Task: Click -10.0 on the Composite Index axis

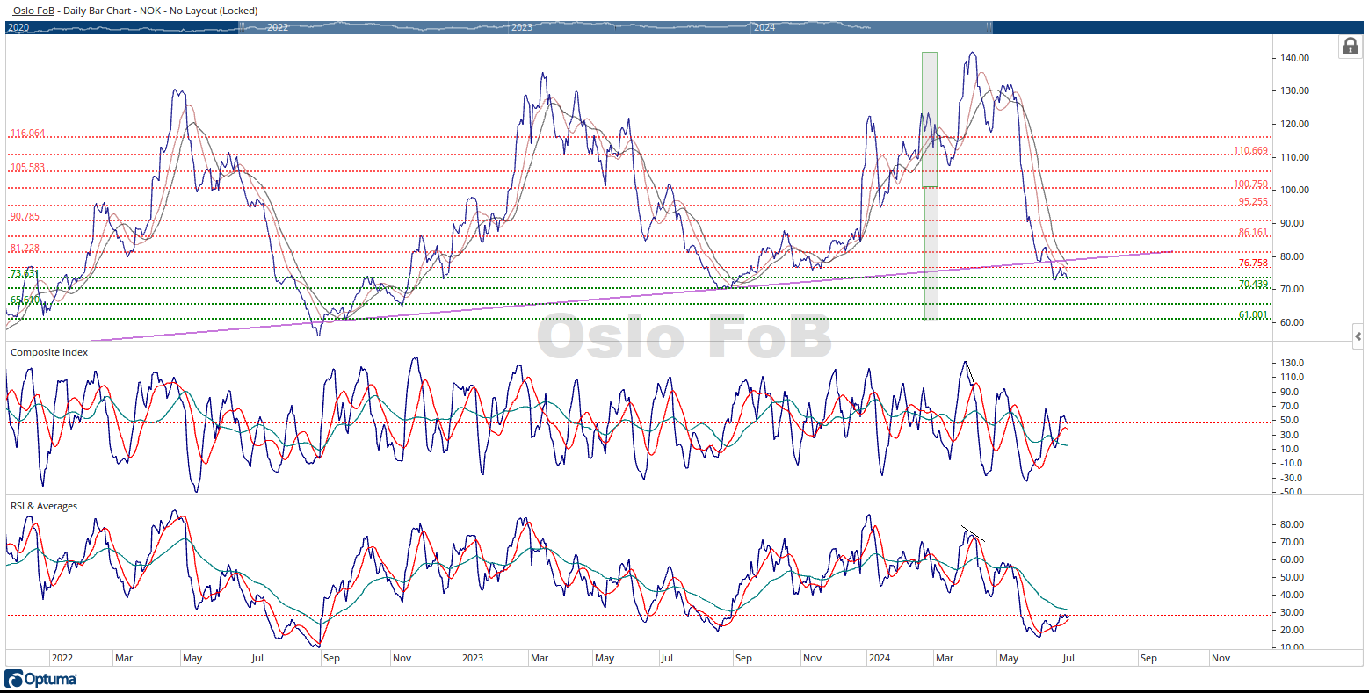Action: click(1293, 463)
